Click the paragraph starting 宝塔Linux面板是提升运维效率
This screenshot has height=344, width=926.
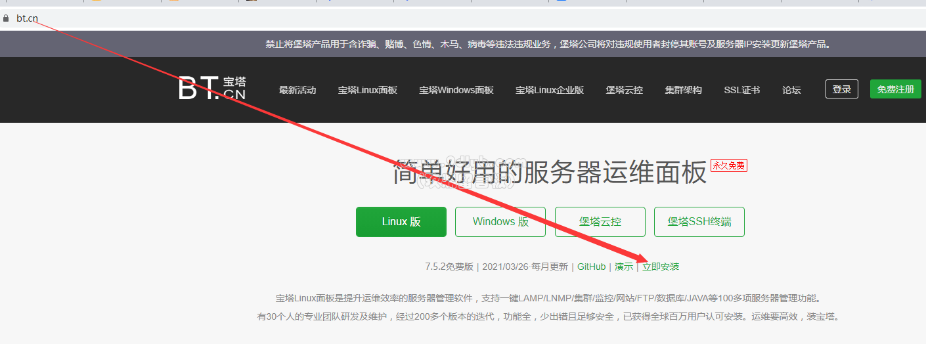(548, 298)
